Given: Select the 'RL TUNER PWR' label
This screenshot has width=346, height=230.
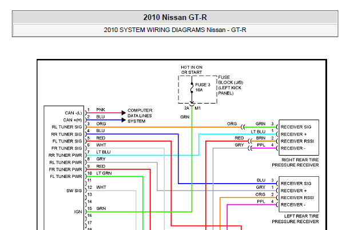Looking at the screenshot, I should (66, 162).
